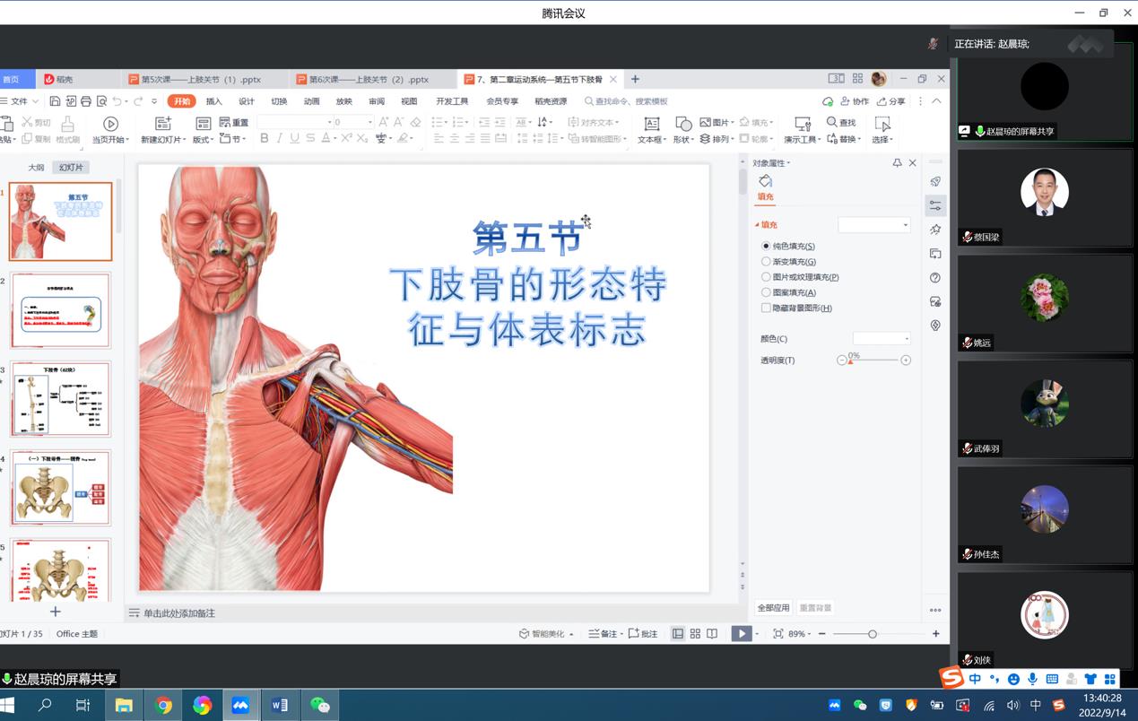Pin the Object Properties panel
The height and width of the screenshot is (721, 1138).
[x=897, y=163]
